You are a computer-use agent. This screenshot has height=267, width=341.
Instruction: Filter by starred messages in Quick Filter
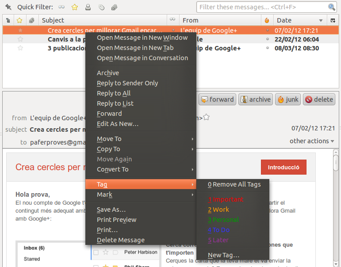74,7
